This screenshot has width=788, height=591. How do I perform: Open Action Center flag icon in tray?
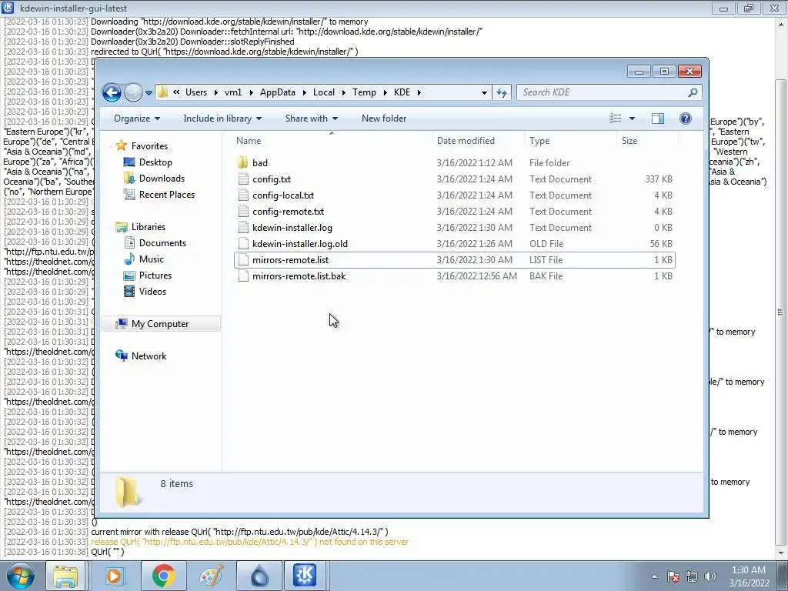click(673, 576)
